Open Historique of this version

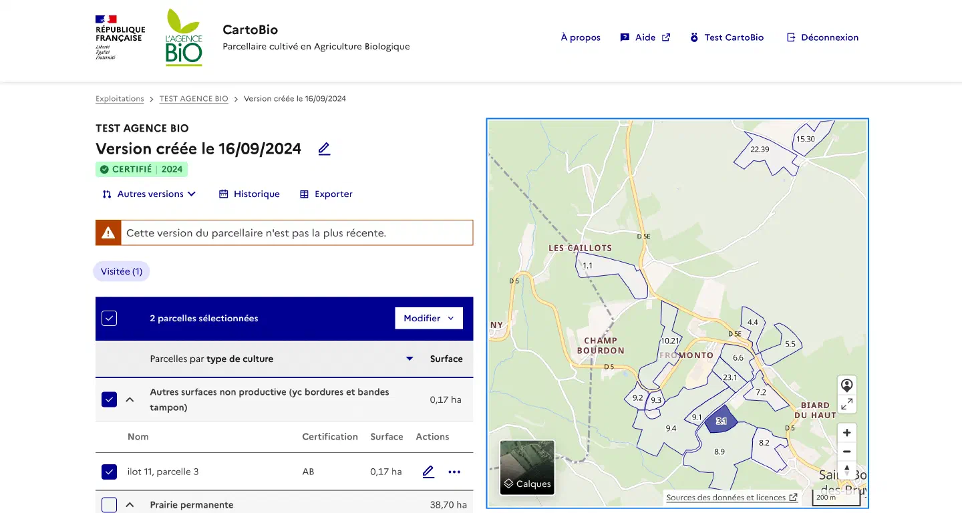click(249, 194)
